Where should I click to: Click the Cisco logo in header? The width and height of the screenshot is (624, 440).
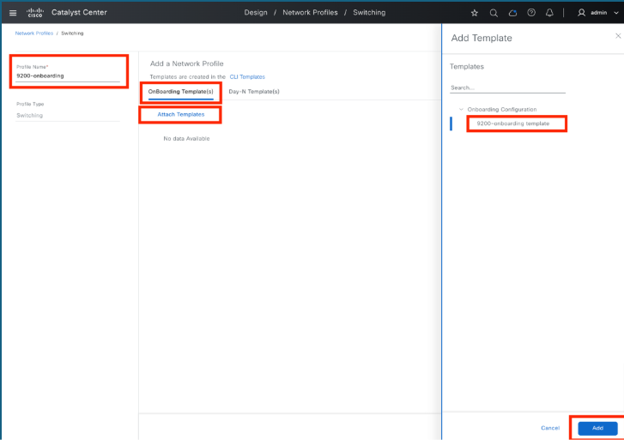click(x=34, y=13)
